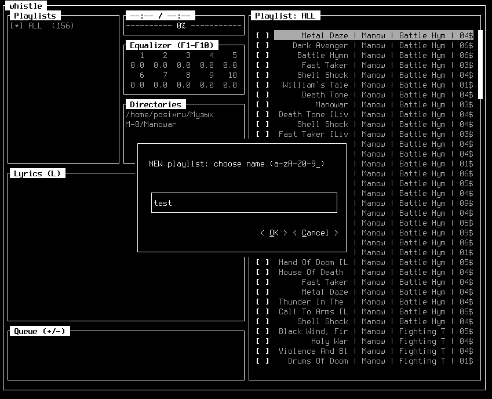This screenshot has width=492, height=399.
Task: Focus the playlist name field containing "test"
Action: point(244,203)
